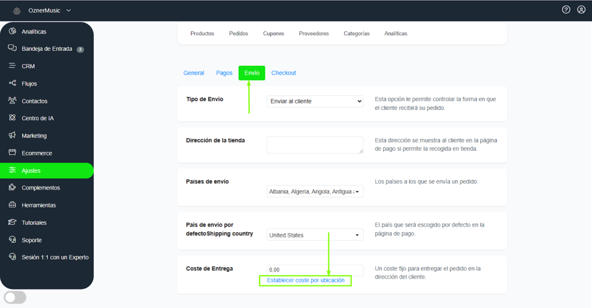Image resolution: width=592 pixels, height=308 pixels.
Task: Click the Marketing megaphone icon
Action: click(12, 135)
